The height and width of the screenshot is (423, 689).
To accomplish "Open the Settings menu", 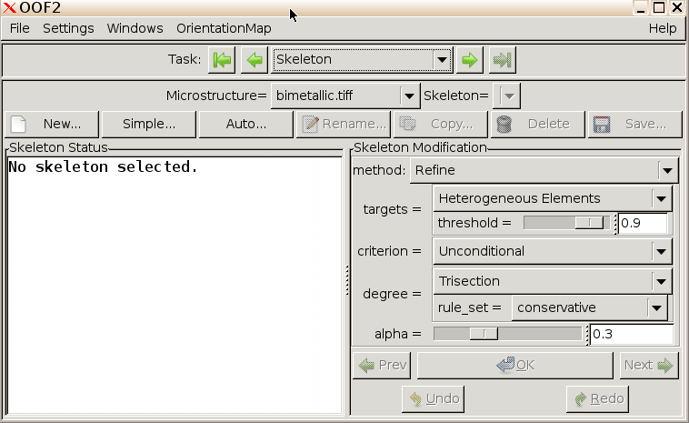I will click(68, 28).
